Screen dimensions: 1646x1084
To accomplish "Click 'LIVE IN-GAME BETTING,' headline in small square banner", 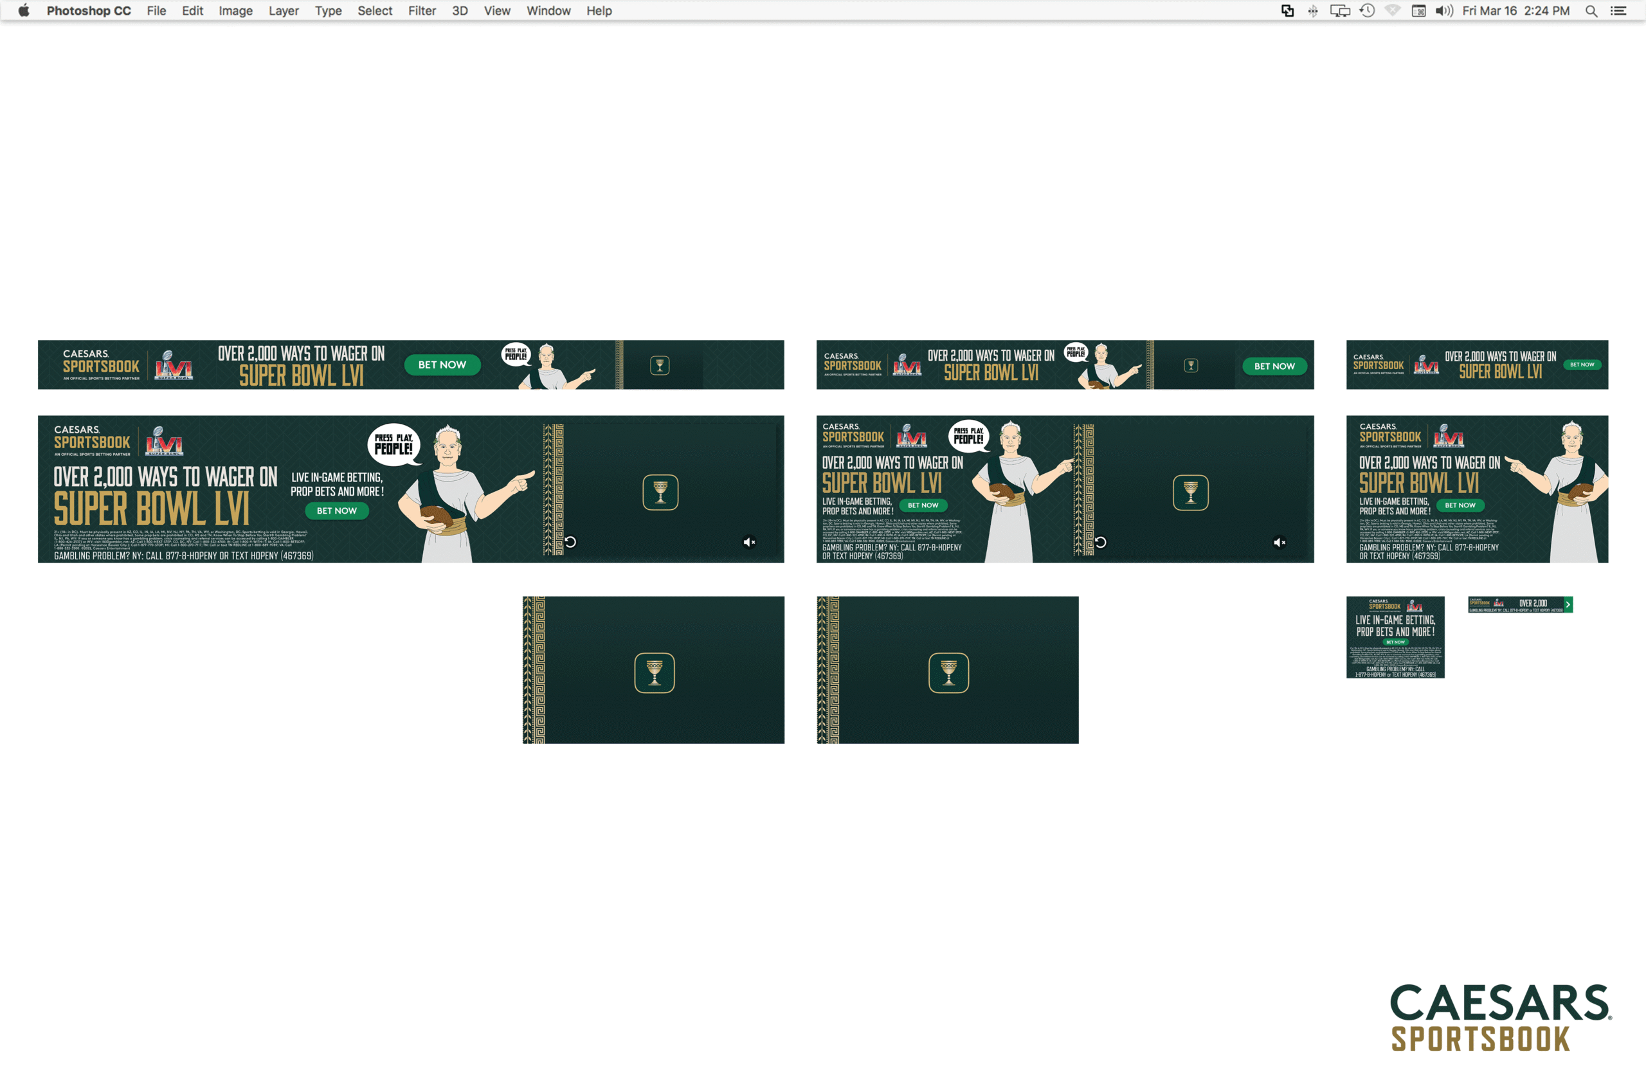I will (x=1396, y=620).
